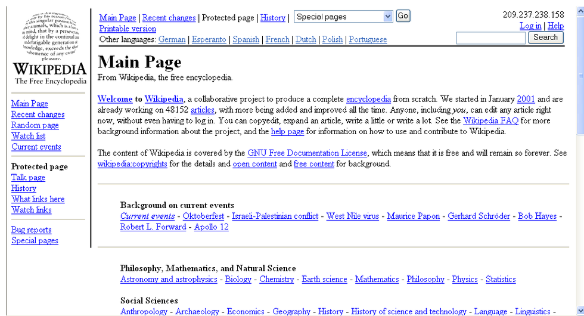Open Talk page in the sidebar
The width and height of the screenshot is (584, 316).
point(28,177)
